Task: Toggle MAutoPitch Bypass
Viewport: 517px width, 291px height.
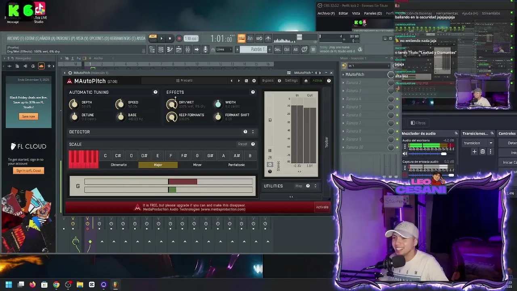Action: (x=268, y=80)
